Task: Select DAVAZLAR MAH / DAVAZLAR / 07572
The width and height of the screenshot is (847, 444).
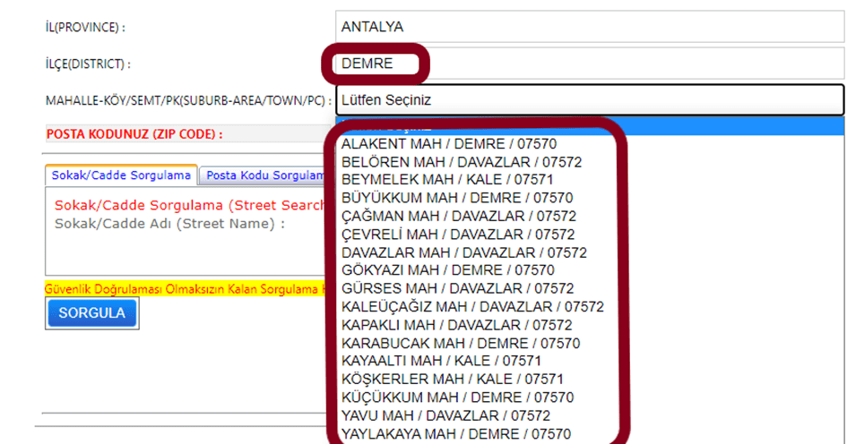Action: point(464,252)
